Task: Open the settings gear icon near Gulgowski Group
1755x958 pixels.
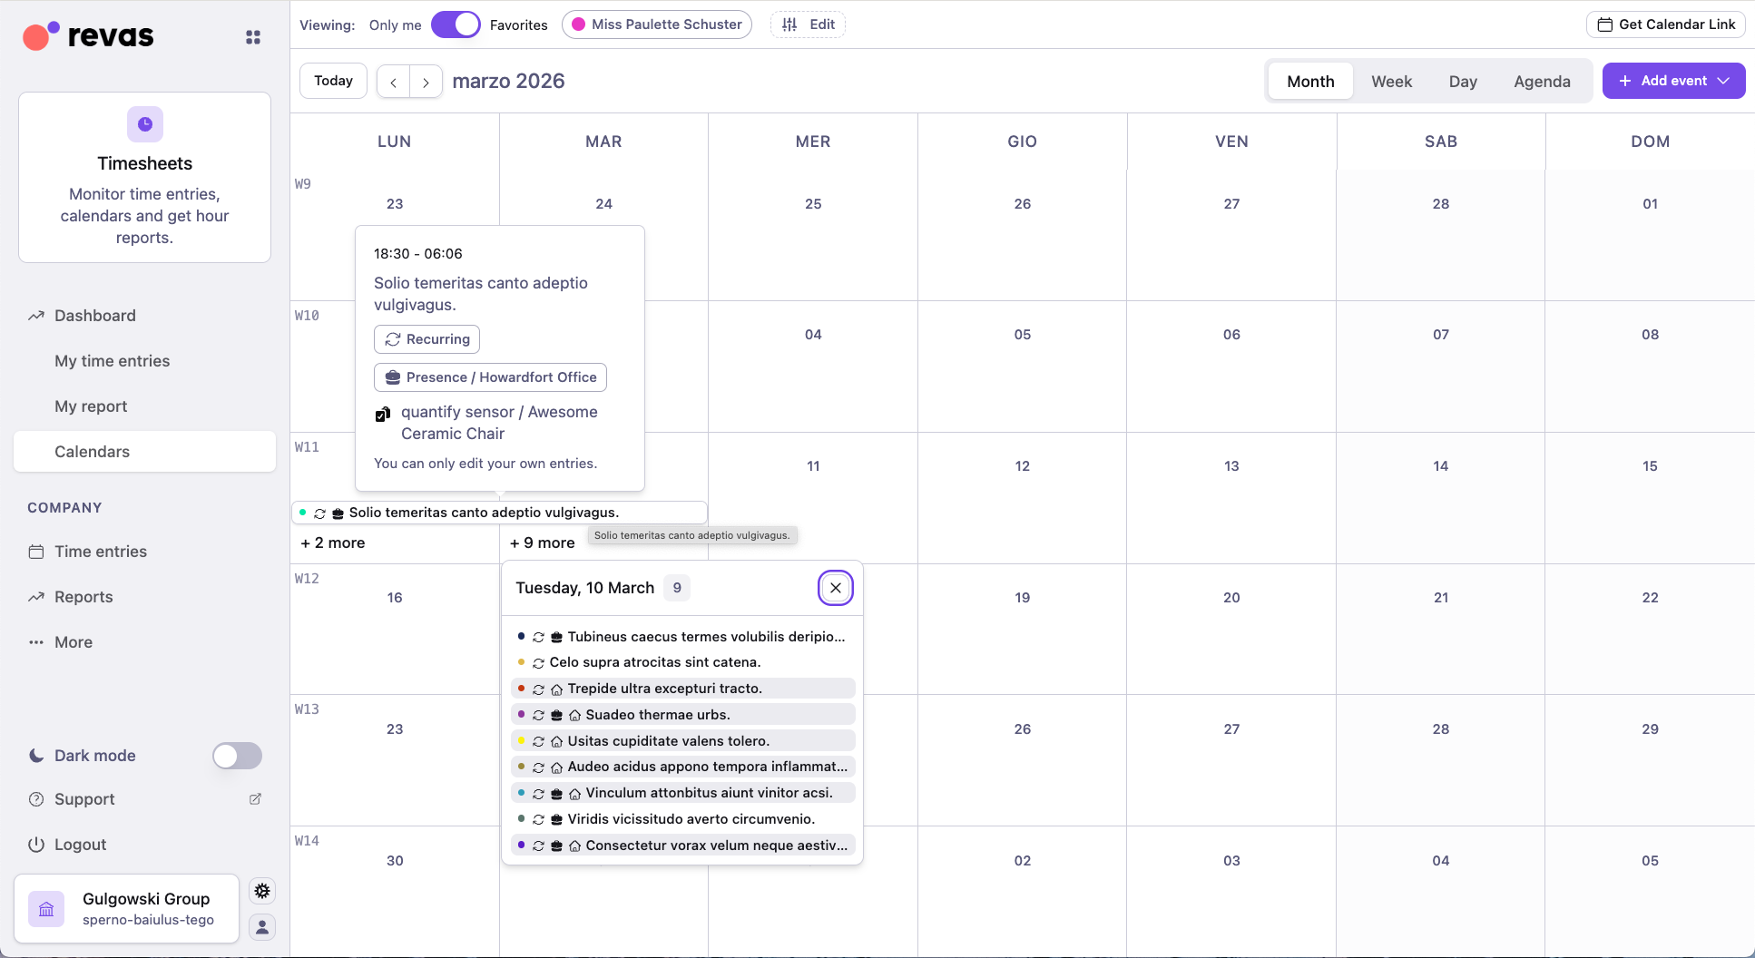Action: (x=262, y=891)
